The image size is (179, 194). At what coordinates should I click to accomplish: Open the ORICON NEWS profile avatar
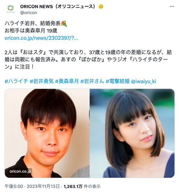coord(11,9)
